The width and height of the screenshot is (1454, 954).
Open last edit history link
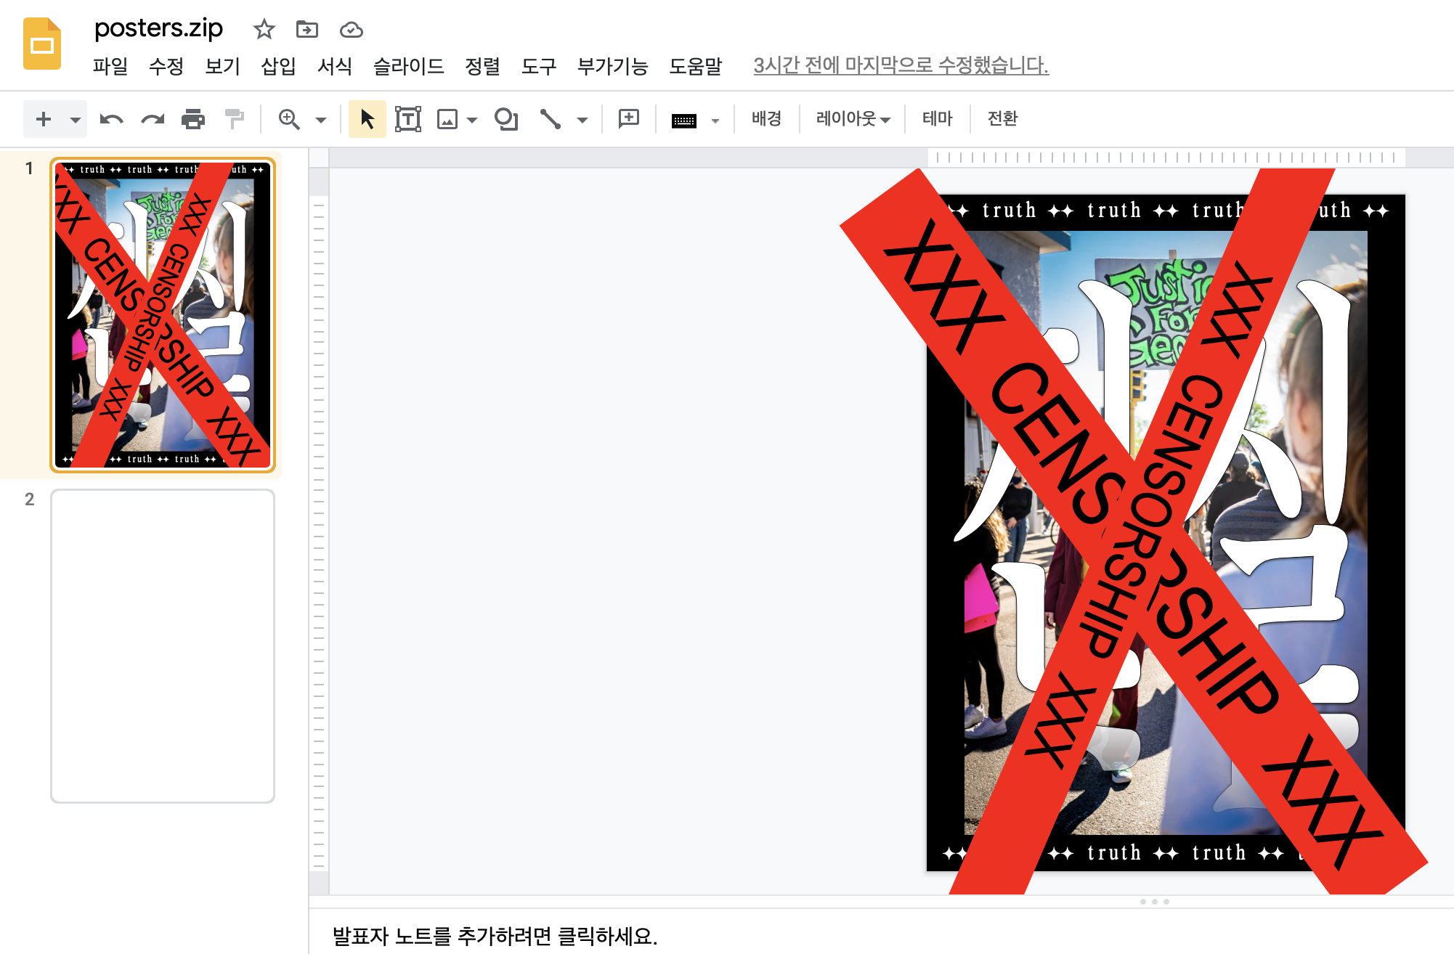click(x=901, y=65)
